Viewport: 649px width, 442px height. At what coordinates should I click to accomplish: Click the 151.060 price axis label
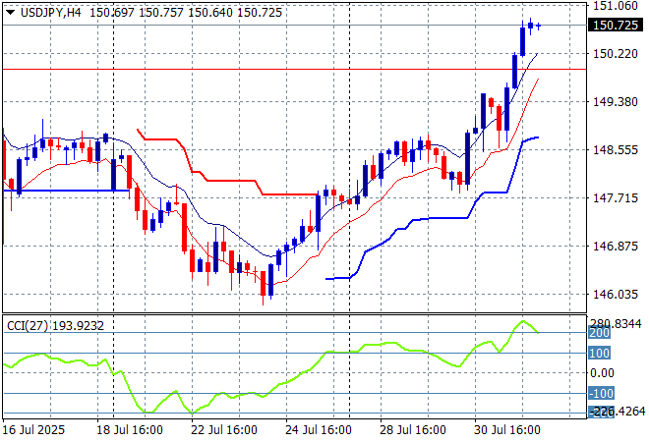point(616,6)
